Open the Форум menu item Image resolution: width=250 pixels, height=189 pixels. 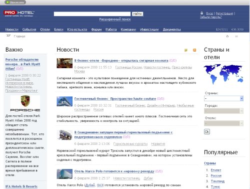[96, 30]
